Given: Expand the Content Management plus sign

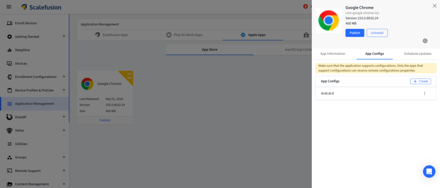Looking at the screenshot, I should point(64,184).
